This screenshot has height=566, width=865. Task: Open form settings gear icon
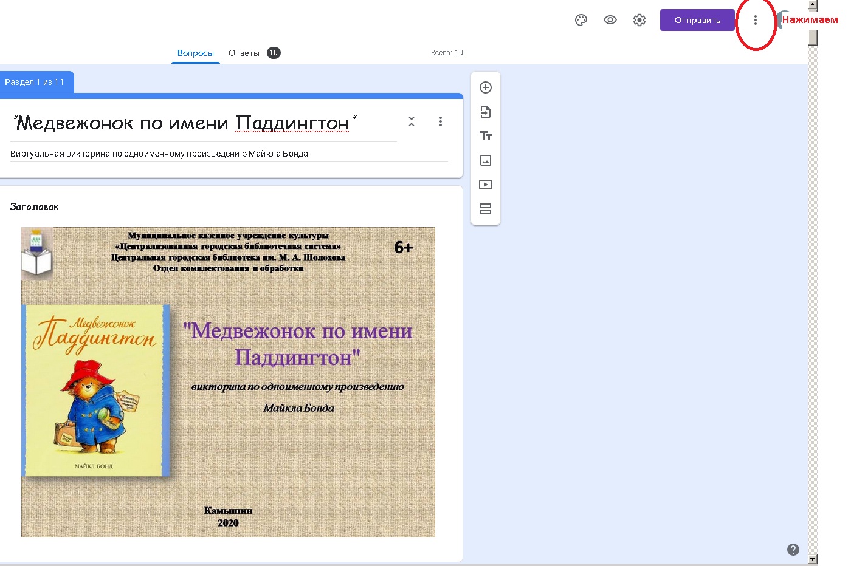tap(639, 20)
